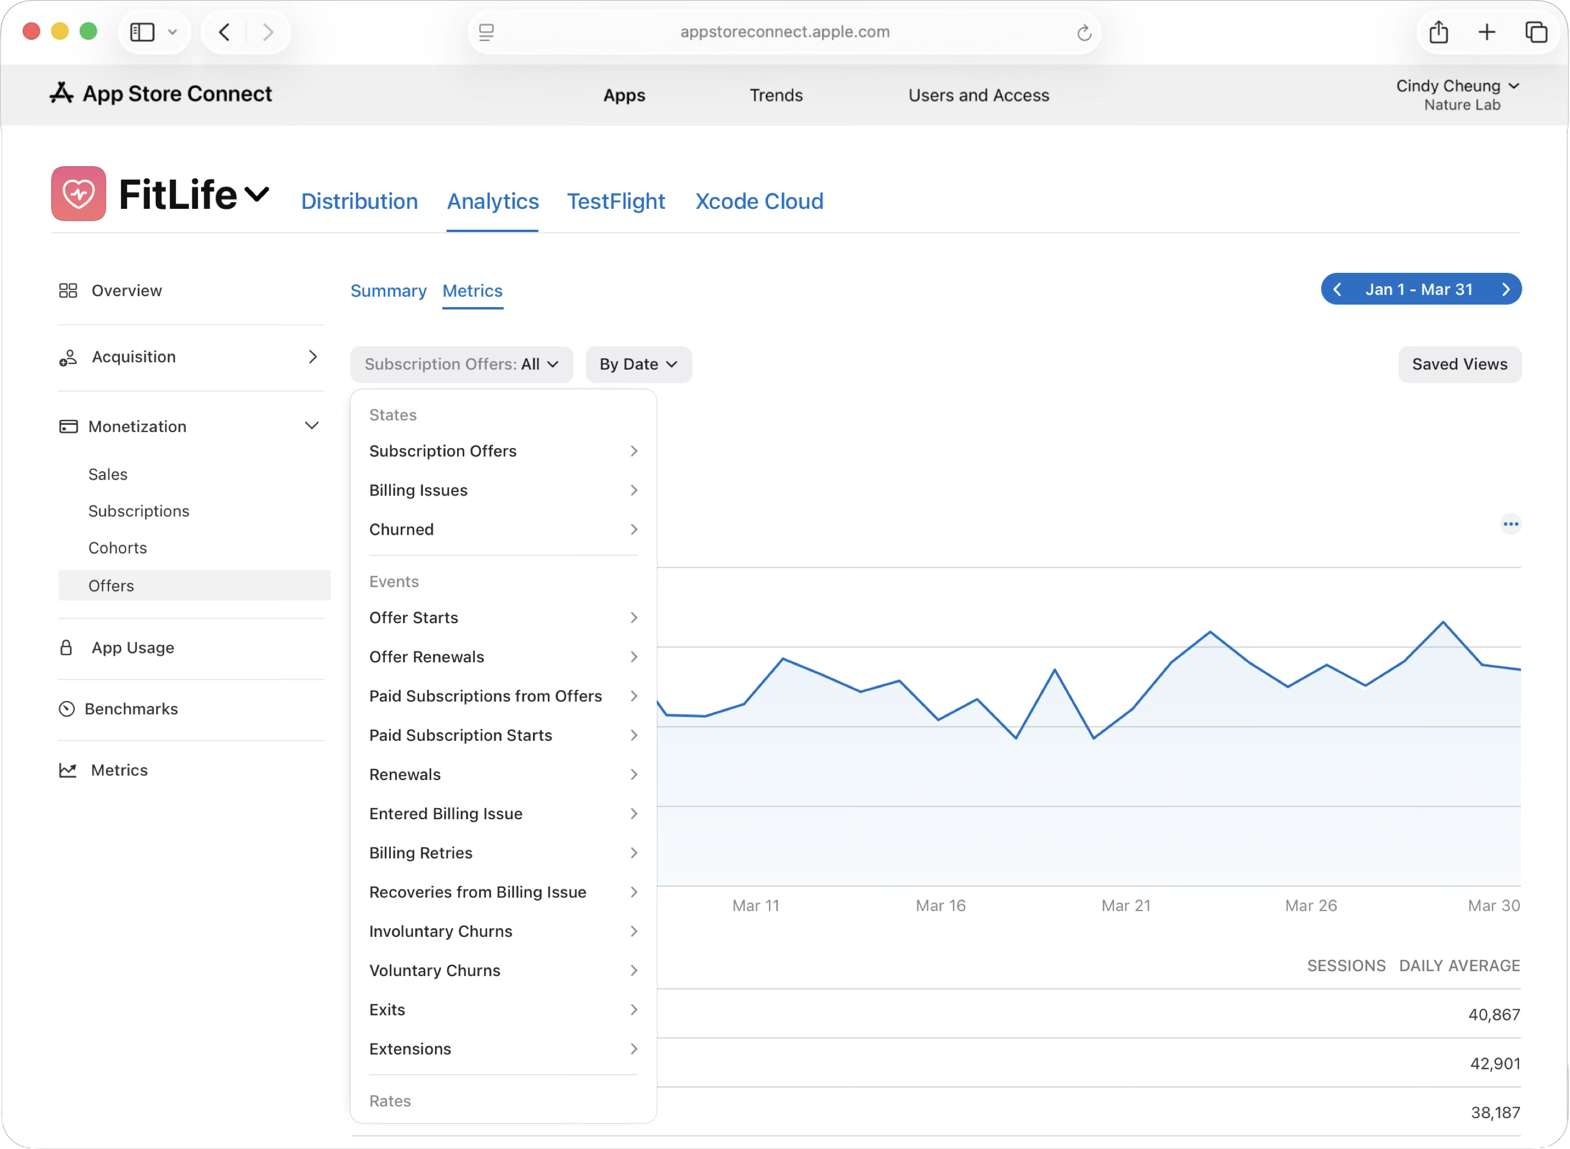Go to previous date range arrow

pos(1337,289)
